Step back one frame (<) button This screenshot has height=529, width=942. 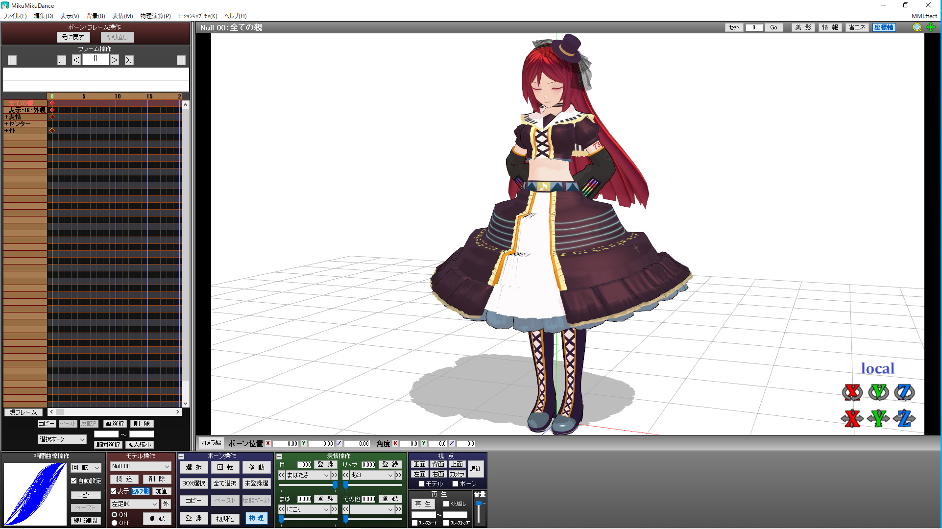coord(76,60)
